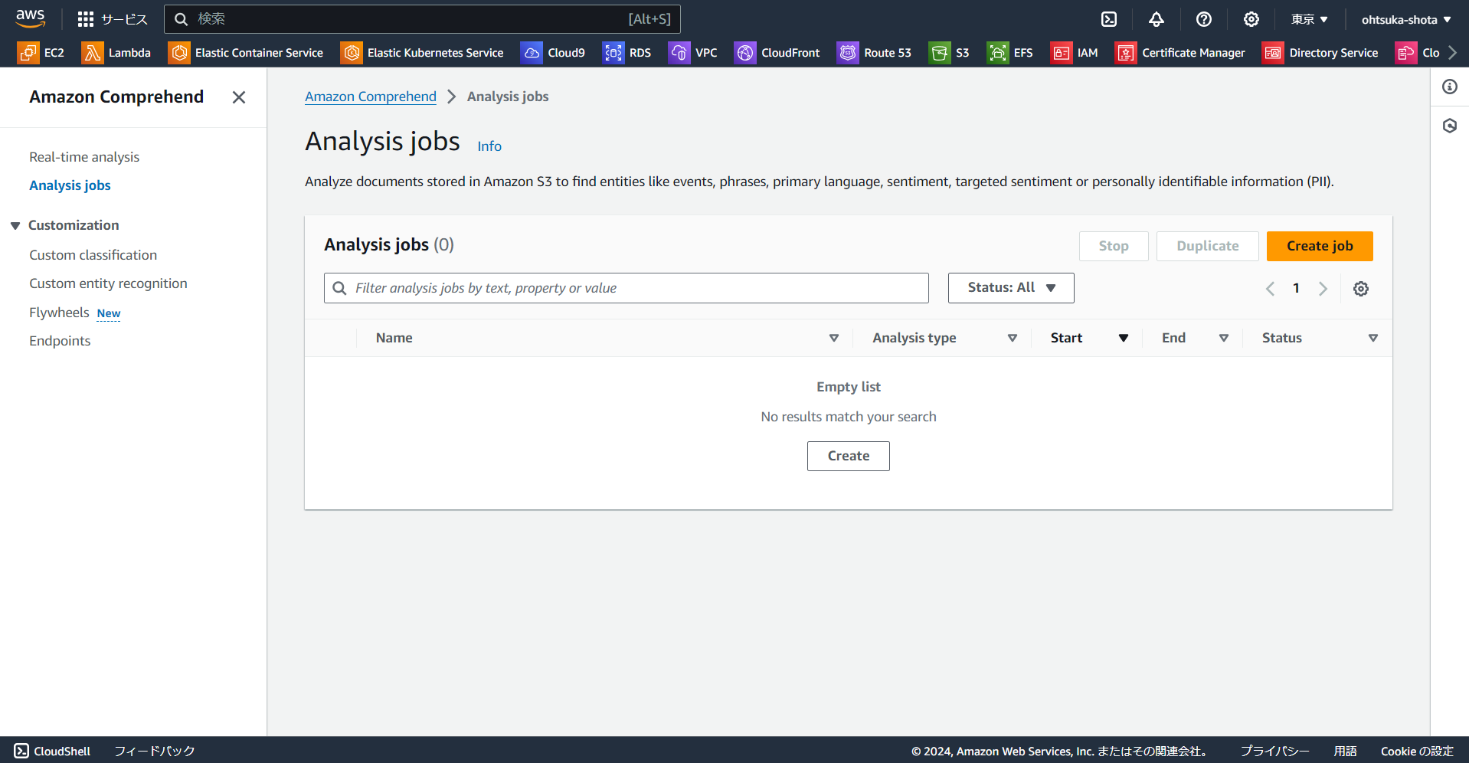Open the ohtsuka-shota account menu
The width and height of the screenshot is (1469, 763).
click(x=1406, y=19)
